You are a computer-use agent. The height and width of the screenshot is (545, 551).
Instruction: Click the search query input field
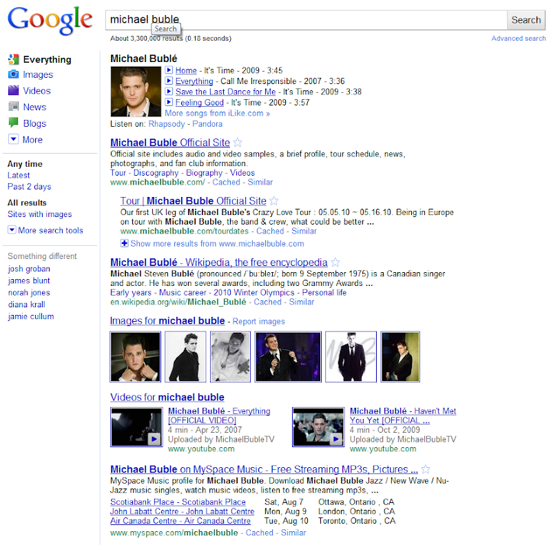click(x=306, y=20)
